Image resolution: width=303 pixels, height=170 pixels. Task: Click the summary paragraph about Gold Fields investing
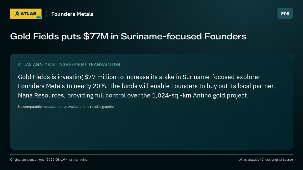146,86
